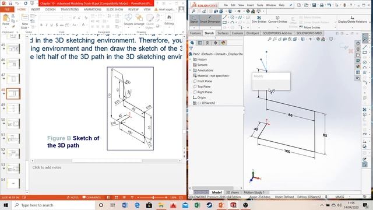Click the Convert Entities tool
Viewport: 373px width, 210px height.
coord(277,19)
